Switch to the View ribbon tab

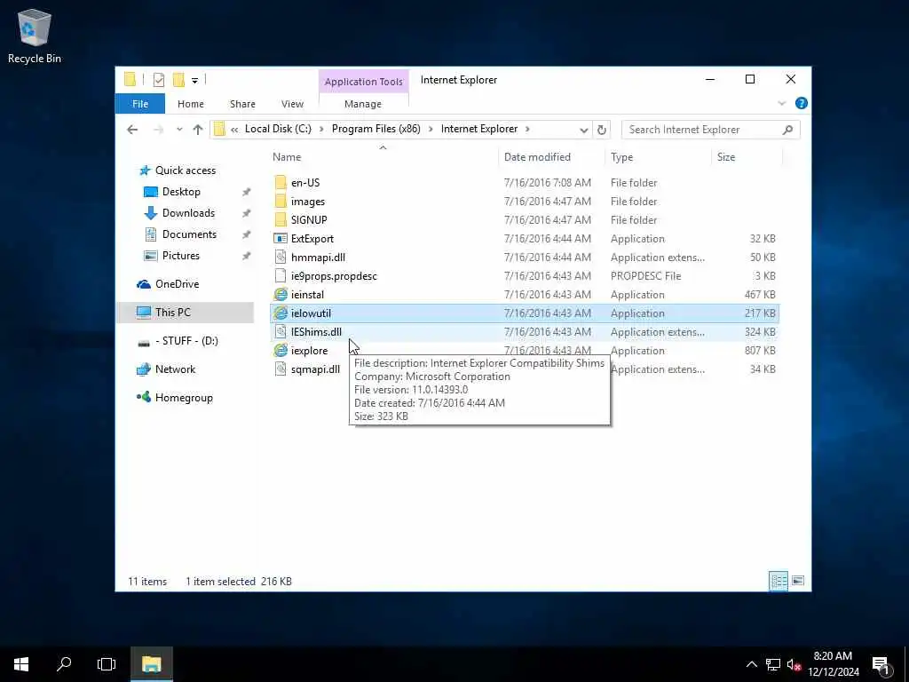pos(292,104)
